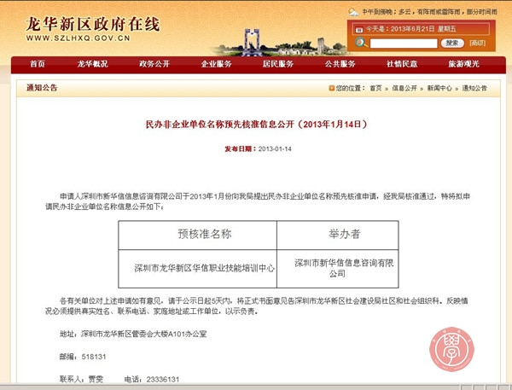512x390 pixels.
Task: Click the 发布日期 2013-01-14 text
Action: [258, 149]
